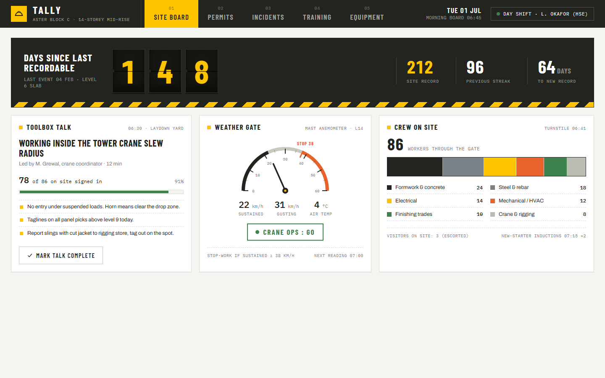Image resolution: width=605 pixels, height=378 pixels.
Task: Click the green Finishing trades bar segment
Action: click(555, 167)
